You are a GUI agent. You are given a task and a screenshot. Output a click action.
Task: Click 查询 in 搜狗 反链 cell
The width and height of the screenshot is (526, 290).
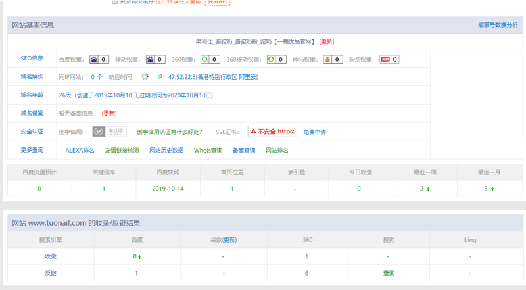[389, 273]
